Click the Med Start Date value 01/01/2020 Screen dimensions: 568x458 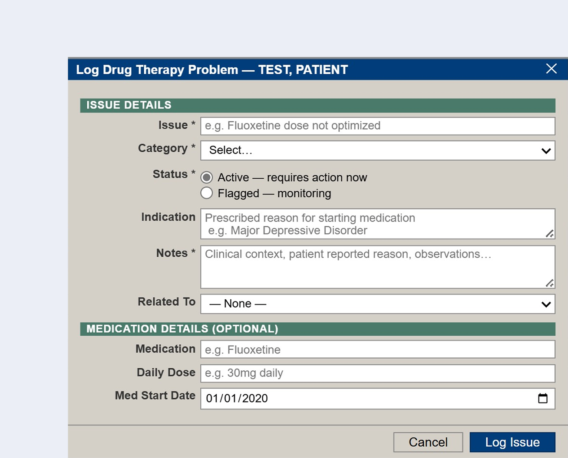click(x=237, y=398)
